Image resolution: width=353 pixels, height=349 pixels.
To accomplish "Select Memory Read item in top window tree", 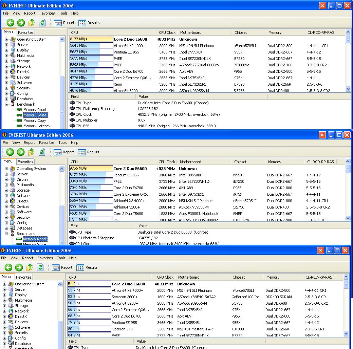I will [35, 110].
